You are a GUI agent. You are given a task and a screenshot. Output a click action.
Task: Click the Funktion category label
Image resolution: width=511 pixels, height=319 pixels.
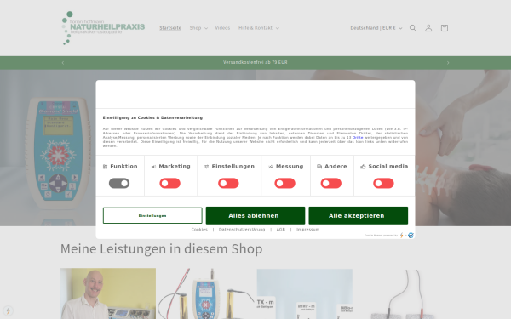point(123,167)
